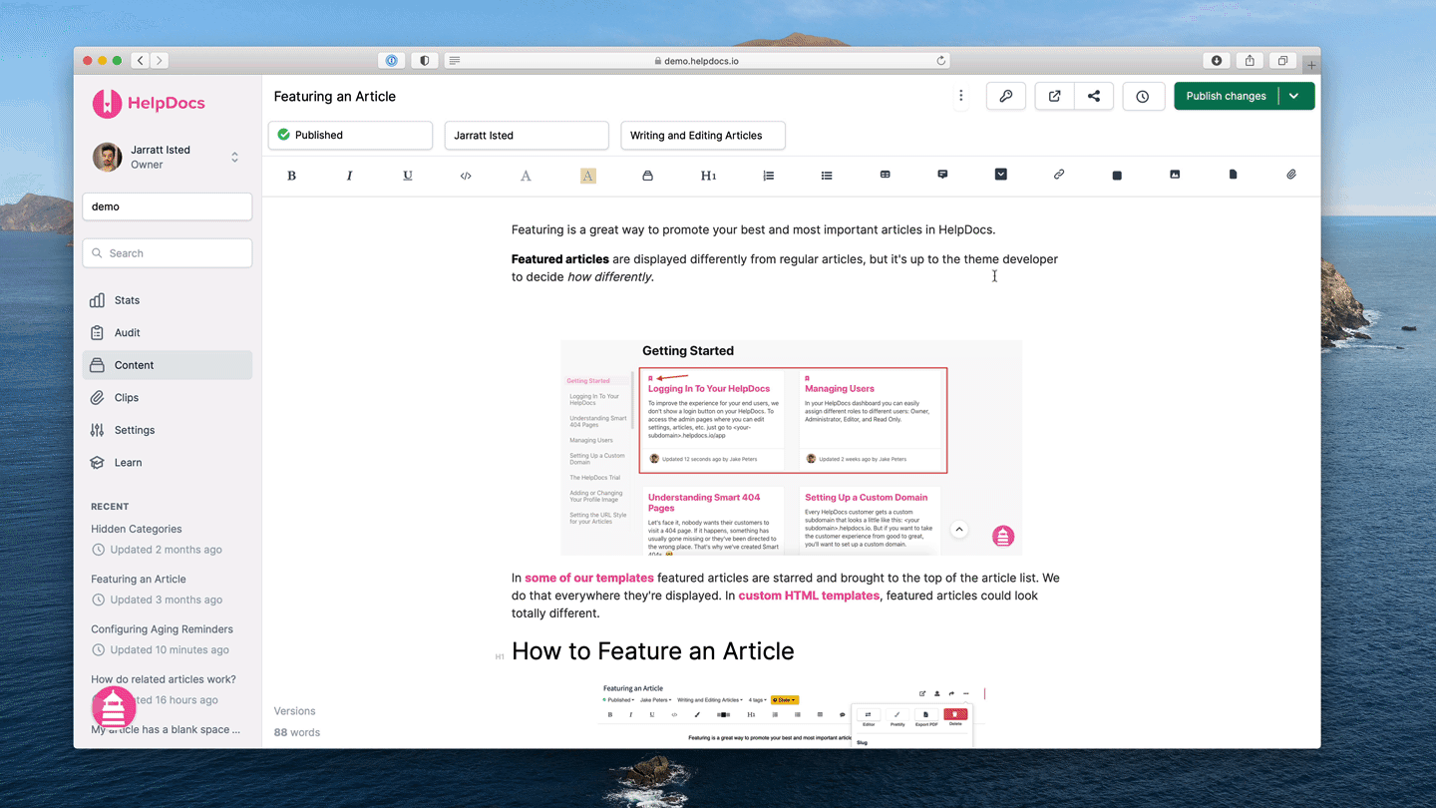Viewport: 1436px width, 808px height.
Task: Click the demo text field
Action: (x=168, y=206)
